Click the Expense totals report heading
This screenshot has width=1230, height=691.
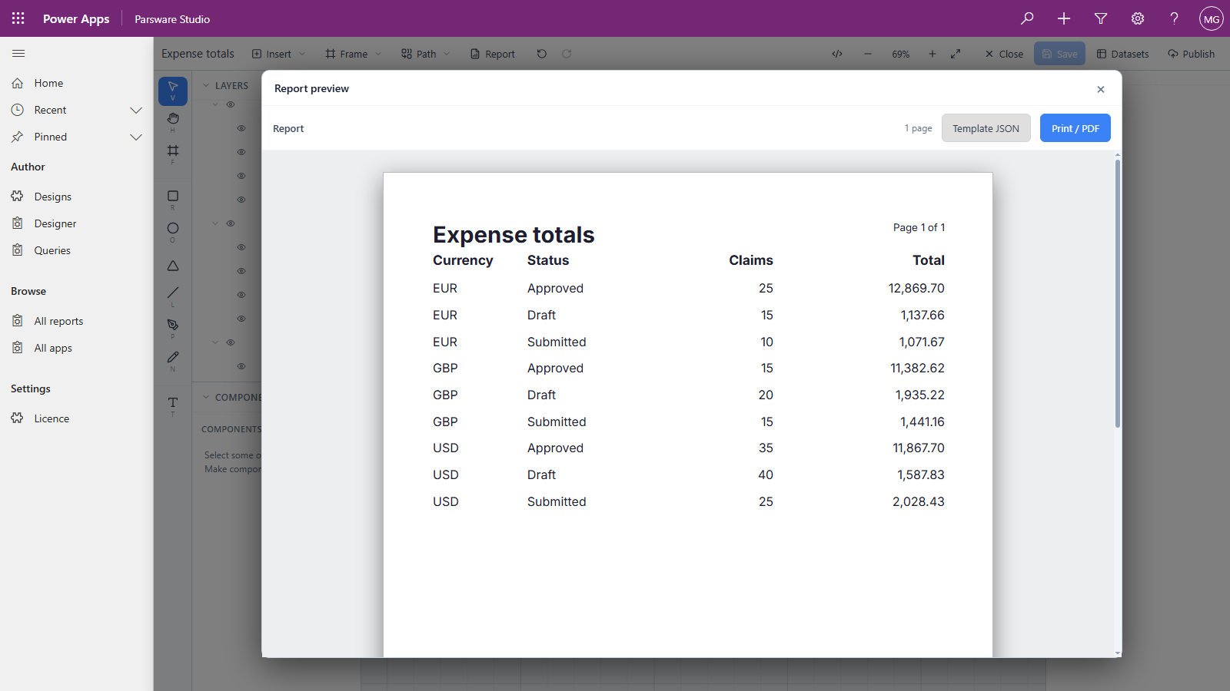coord(514,234)
